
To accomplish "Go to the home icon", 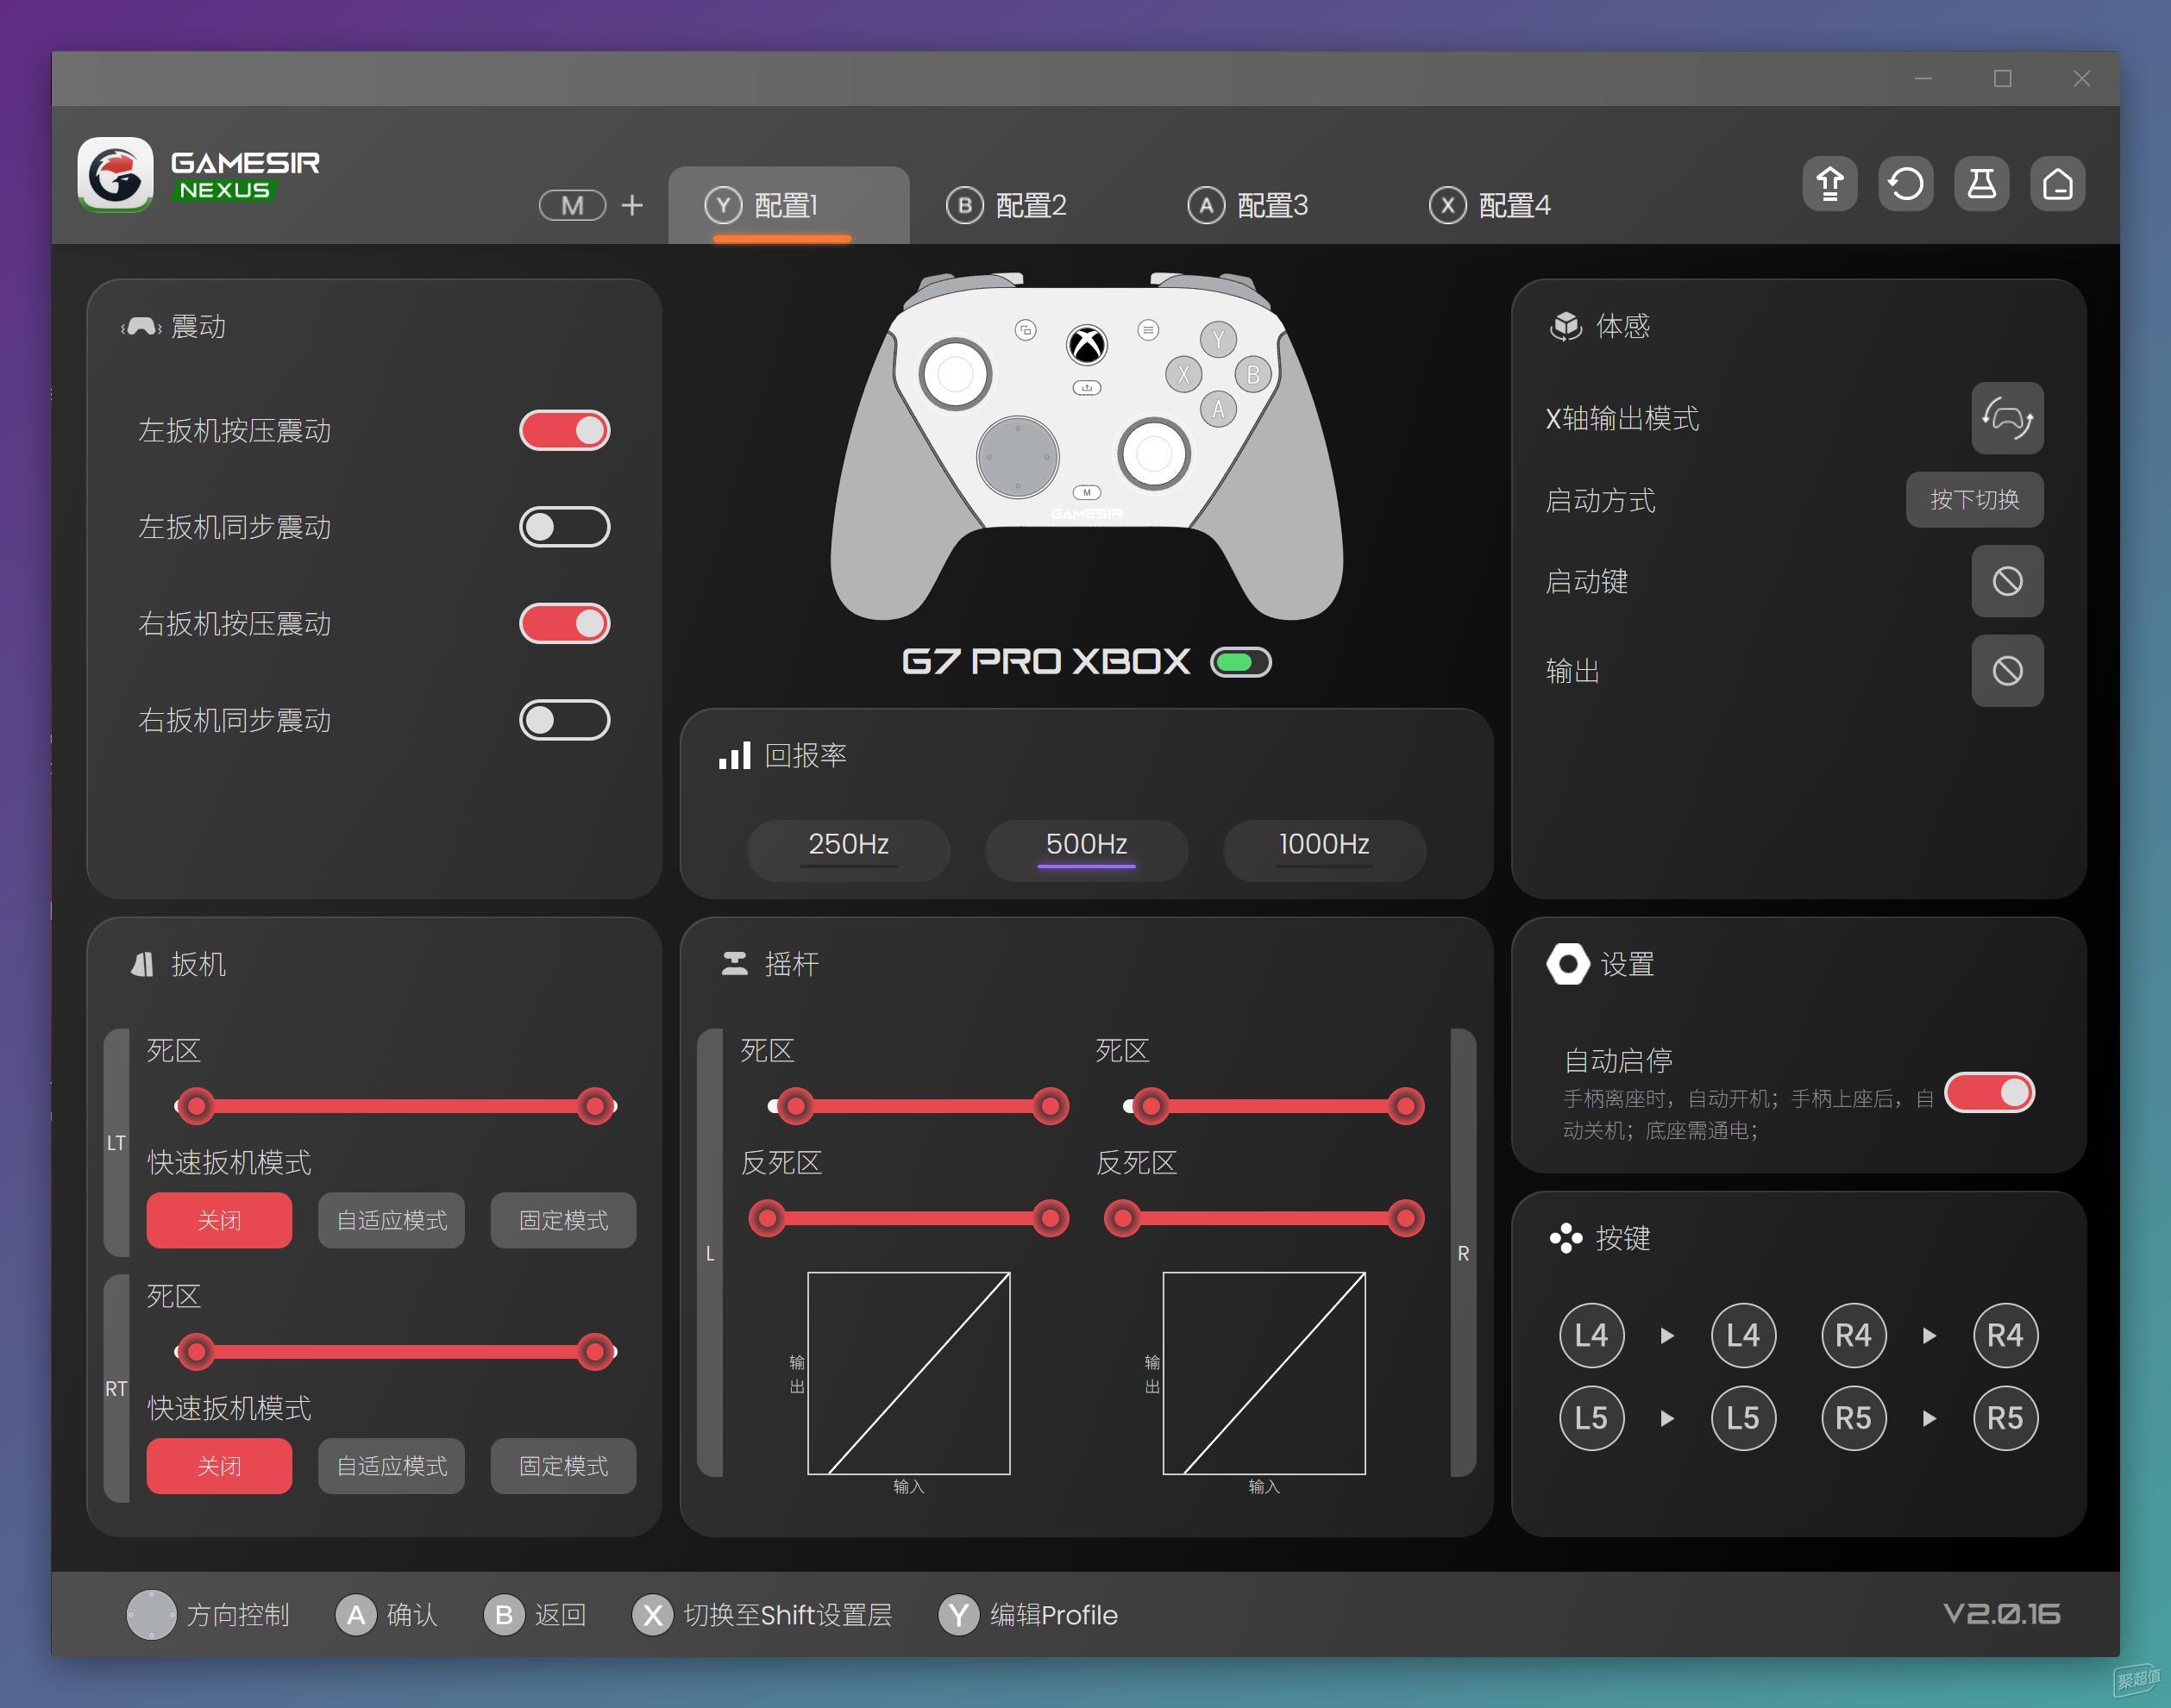I will point(2058,184).
